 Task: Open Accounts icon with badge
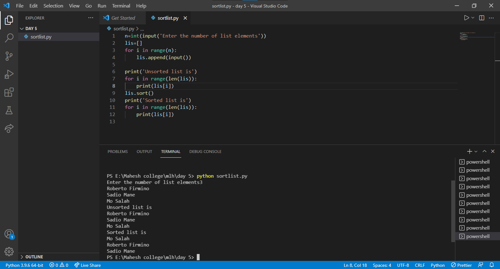pos(9,234)
